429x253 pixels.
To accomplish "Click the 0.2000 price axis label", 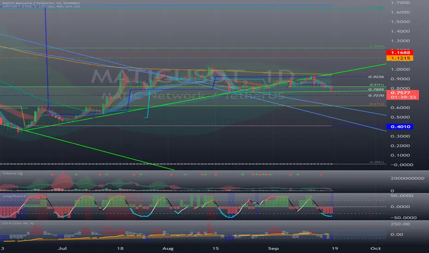I will [400, 145].
